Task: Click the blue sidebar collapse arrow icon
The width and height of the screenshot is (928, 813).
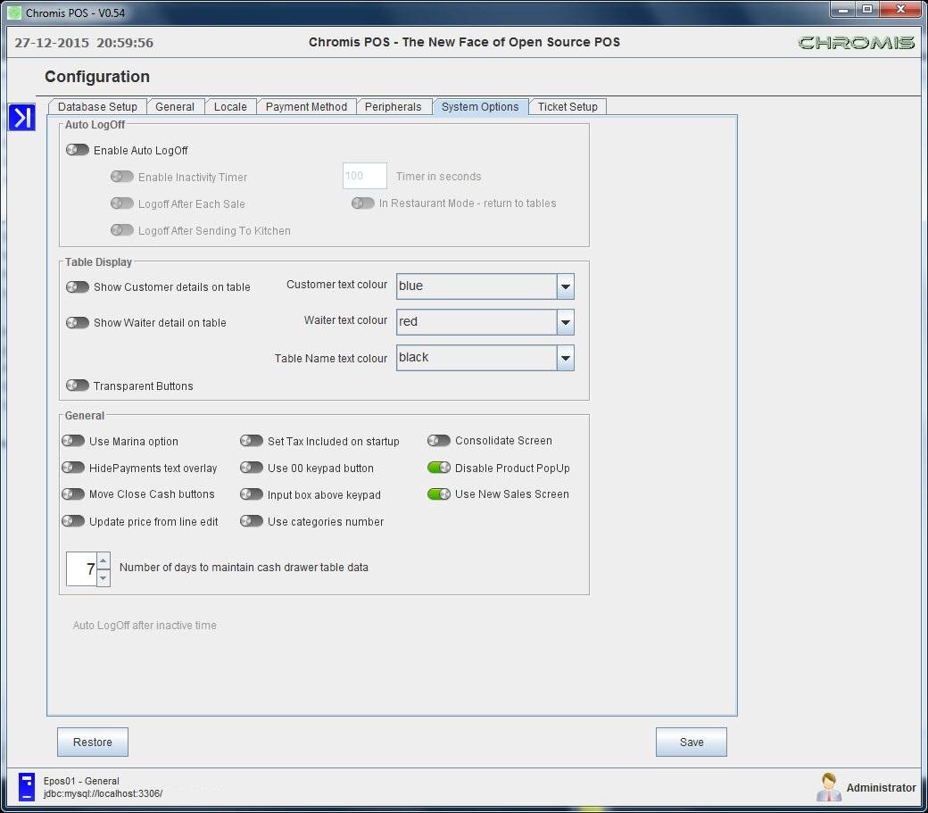Action: [x=22, y=117]
